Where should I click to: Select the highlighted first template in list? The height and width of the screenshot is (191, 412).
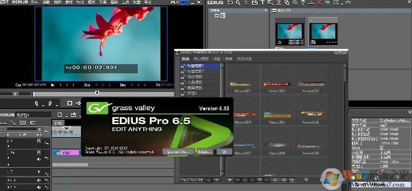tap(200, 66)
